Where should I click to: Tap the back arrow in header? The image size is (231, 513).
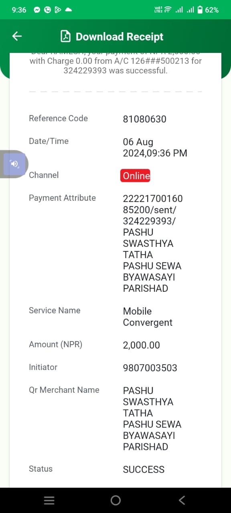pyautogui.click(x=17, y=36)
